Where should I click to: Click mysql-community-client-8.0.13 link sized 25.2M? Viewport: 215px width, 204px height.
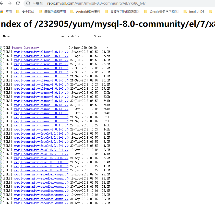pos(41,68)
